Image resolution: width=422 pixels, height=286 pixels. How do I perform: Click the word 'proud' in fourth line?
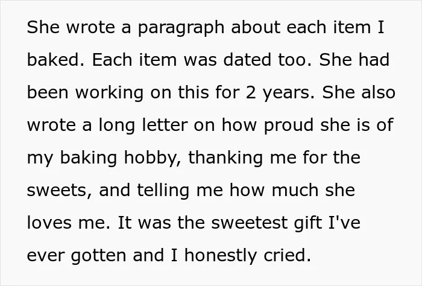point(289,126)
